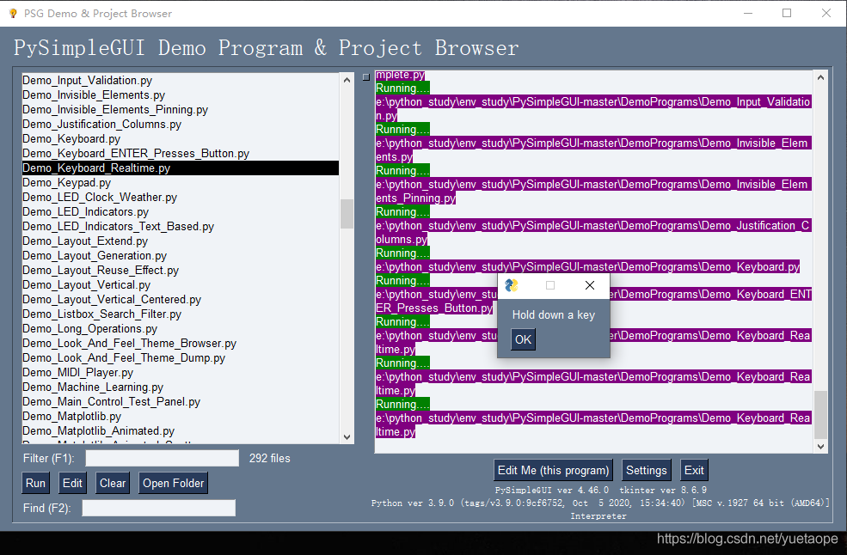Click the "292 files" count label
This screenshot has width=847, height=555.
(x=269, y=459)
